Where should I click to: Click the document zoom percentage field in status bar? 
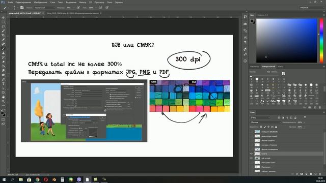click(11, 175)
